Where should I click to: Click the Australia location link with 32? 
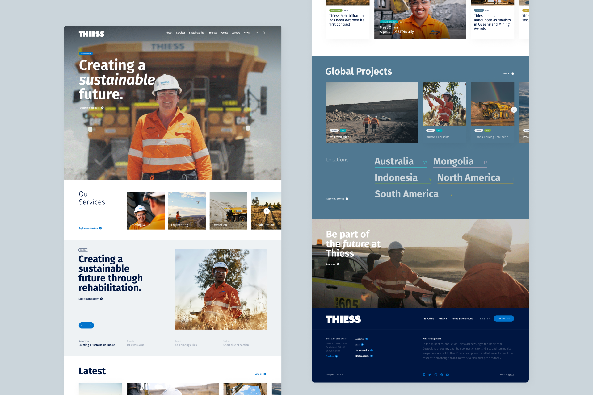[401, 161]
